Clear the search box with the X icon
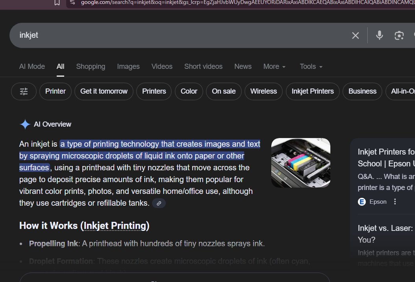The width and height of the screenshot is (415, 282). (x=355, y=35)
